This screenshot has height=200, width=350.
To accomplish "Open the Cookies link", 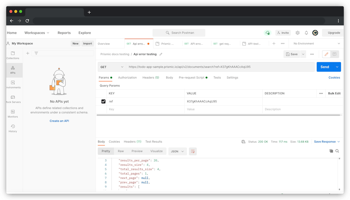I will 334,77.
